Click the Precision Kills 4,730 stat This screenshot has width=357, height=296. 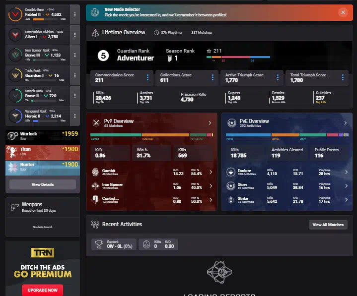coord(194,97)
